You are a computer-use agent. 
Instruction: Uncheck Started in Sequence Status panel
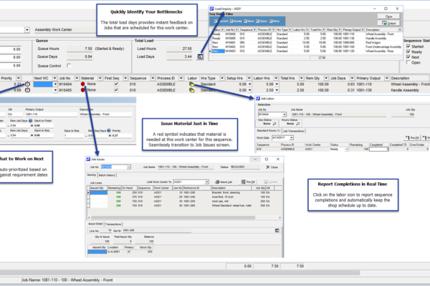pyautogui.click(x=408, y=46)
